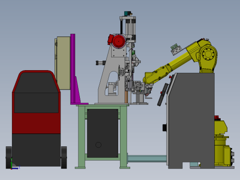Viewport: 240px width, 180px height.
Task: Click the XYZ coordinate axis triad
Action: pos(14,165)
